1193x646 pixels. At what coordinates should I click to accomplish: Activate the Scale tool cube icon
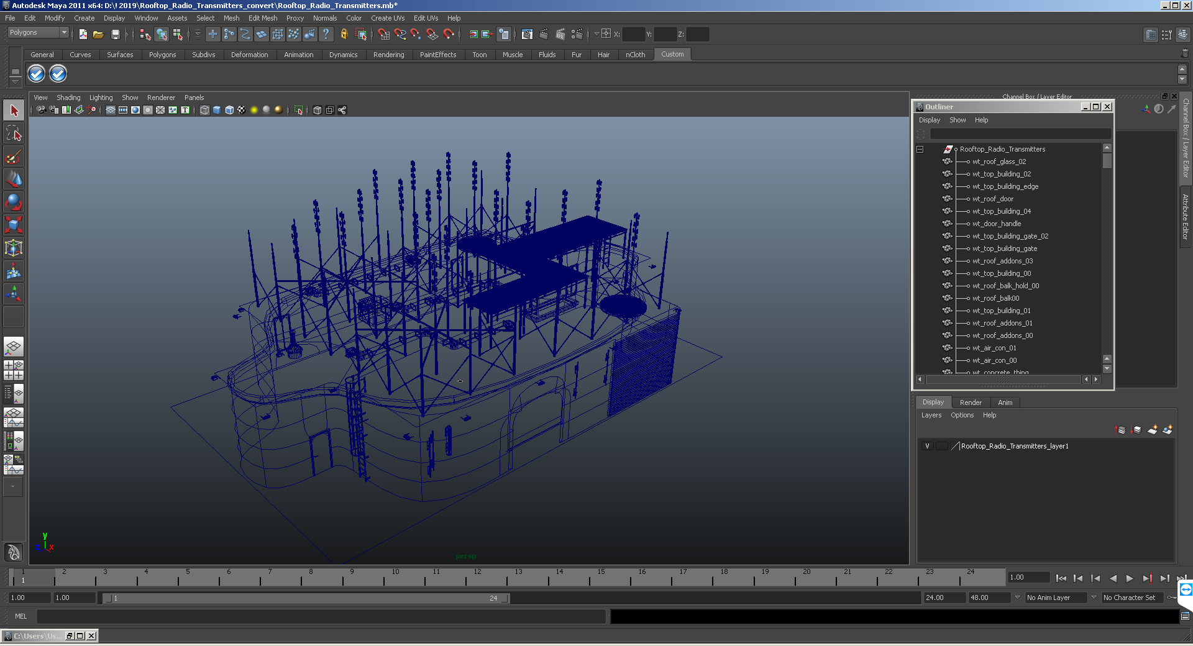(x=14, y=224)
